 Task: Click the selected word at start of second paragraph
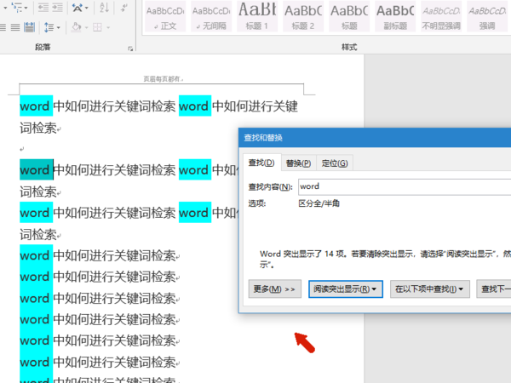[35, 170]
